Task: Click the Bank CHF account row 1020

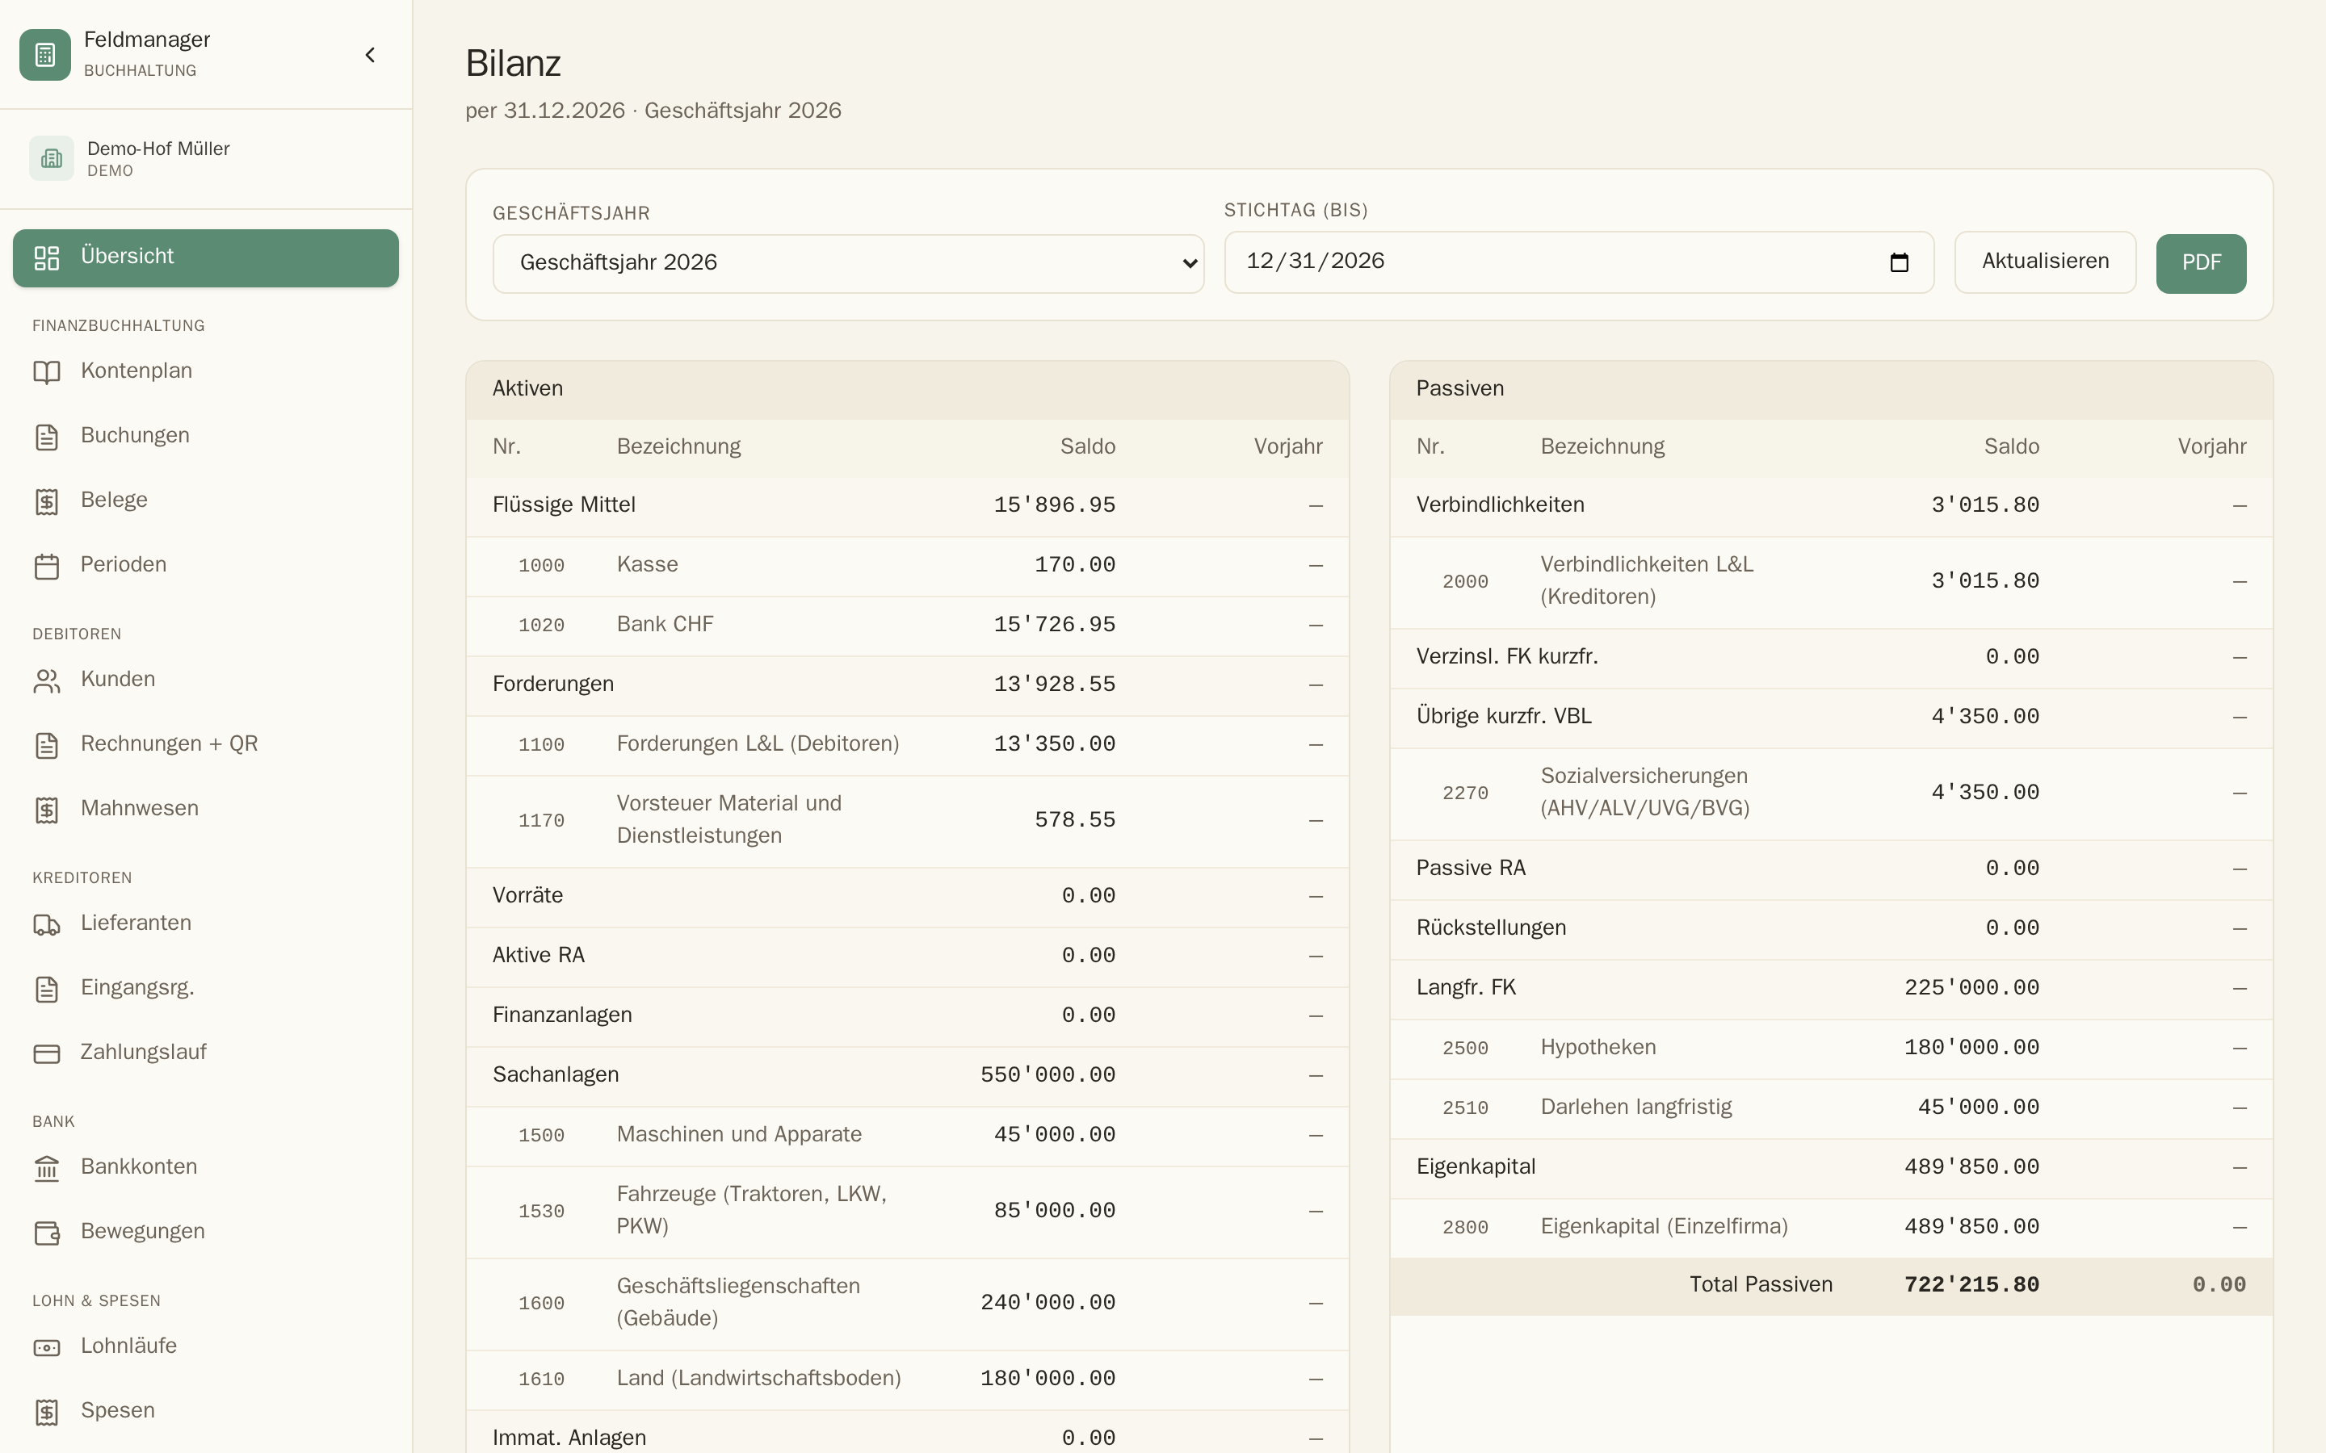Action: pyautogui.click(x=907, y=626)
